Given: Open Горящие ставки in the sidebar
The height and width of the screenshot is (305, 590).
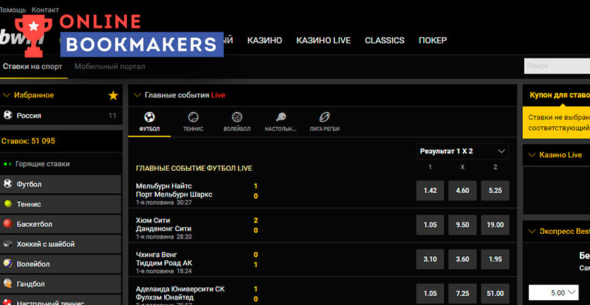Looking at the screenshot, I should pyautogui.click(x=42, y=164).
